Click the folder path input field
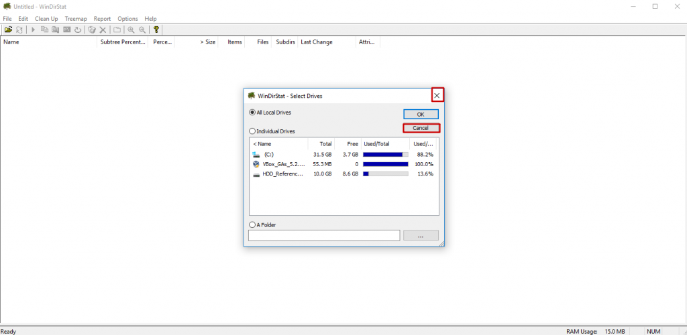 (x=324, y=235)
